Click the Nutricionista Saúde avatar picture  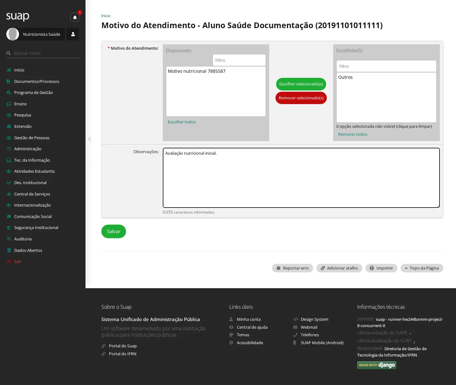point(13,34)
